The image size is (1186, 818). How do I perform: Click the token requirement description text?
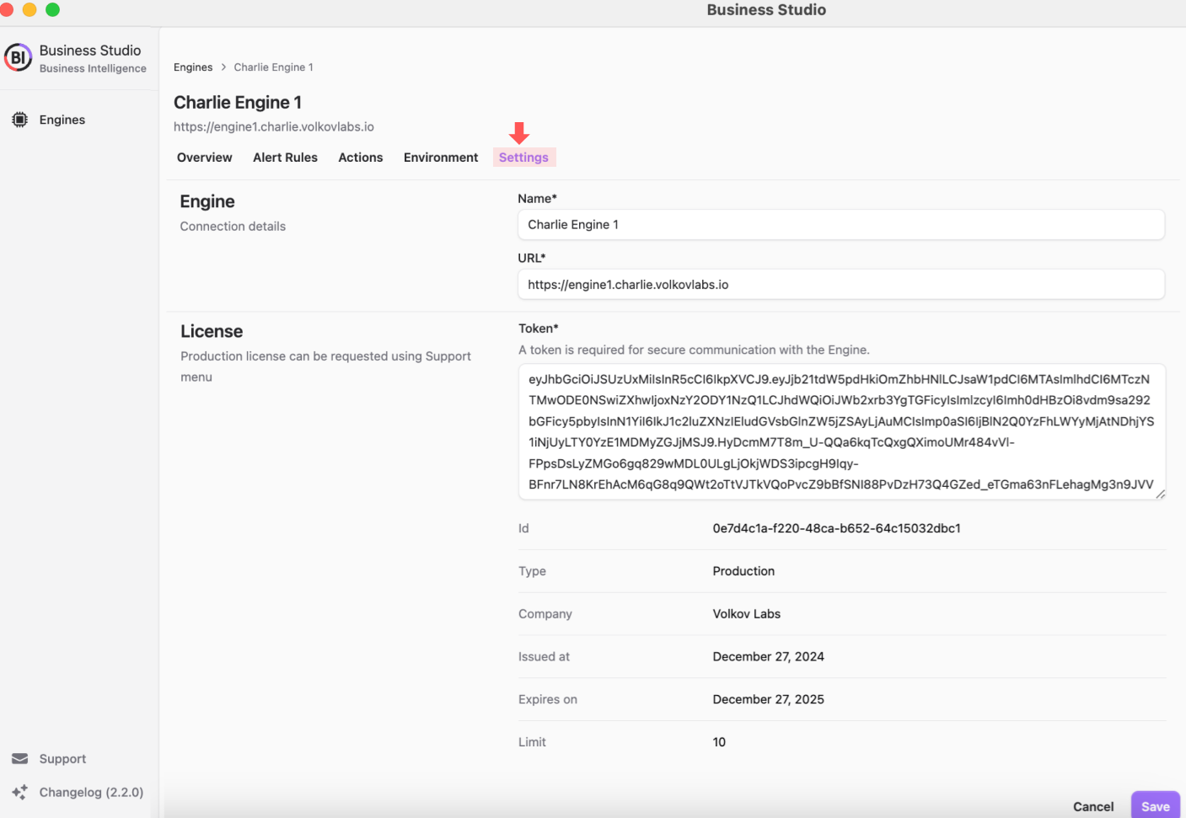(694, 350)
